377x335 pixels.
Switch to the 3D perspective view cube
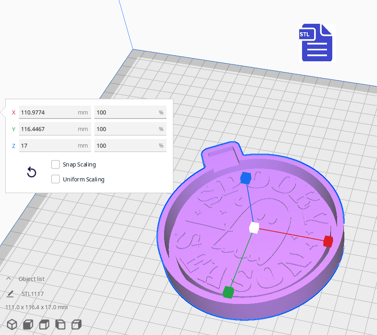click(12, 324)
